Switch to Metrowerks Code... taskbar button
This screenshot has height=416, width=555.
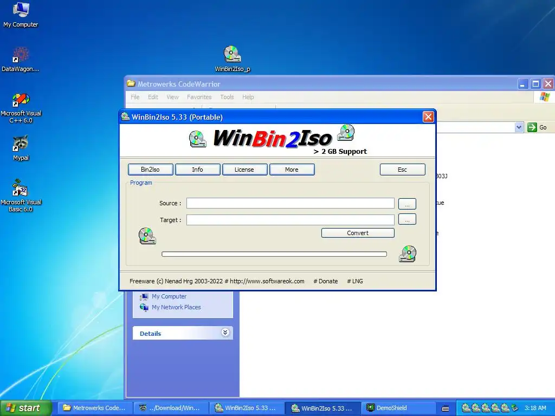[95, 408]
